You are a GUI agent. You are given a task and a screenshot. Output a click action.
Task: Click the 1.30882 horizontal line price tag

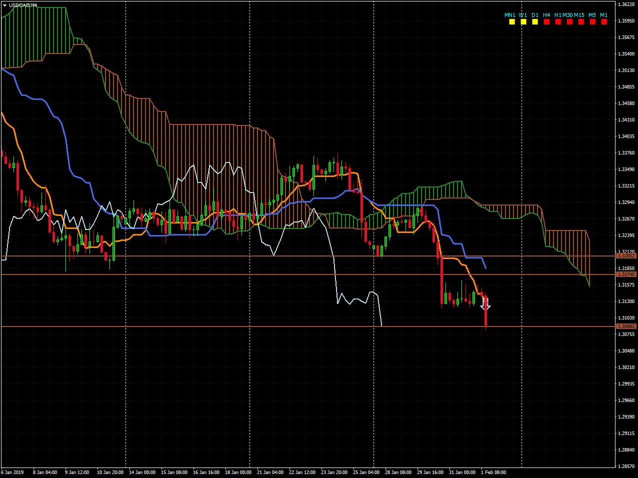pos(626,326)
